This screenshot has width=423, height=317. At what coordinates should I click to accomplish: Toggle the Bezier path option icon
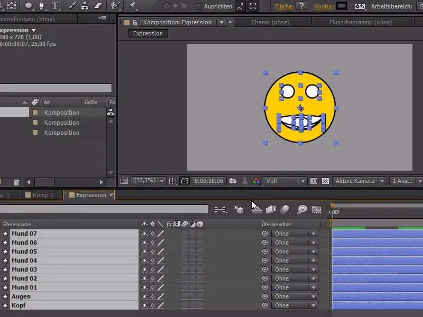click(x=360, y=6)
